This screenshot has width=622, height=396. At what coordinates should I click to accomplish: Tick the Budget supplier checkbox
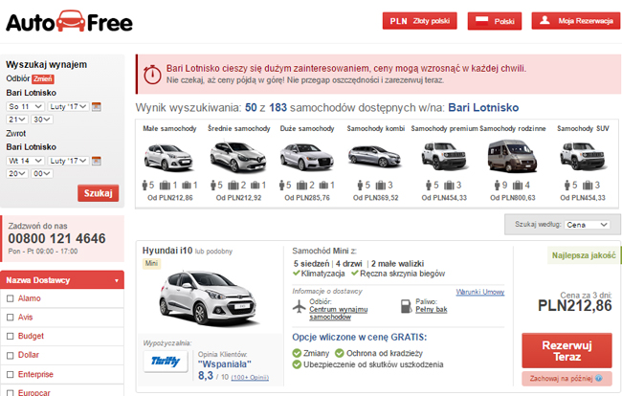11,336
